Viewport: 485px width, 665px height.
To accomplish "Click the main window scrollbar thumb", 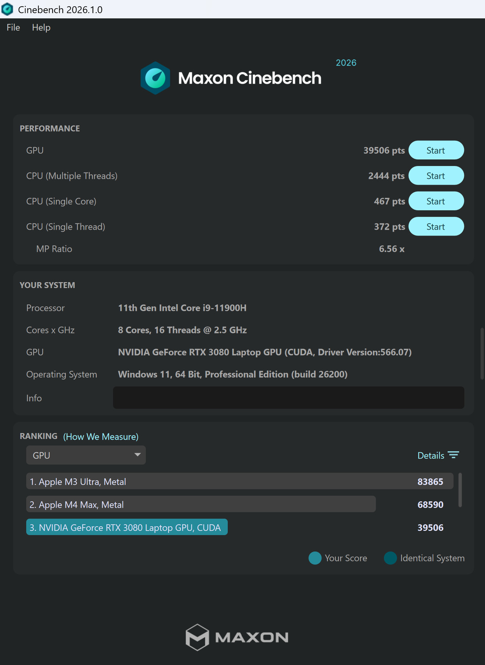I will point(482,354).
